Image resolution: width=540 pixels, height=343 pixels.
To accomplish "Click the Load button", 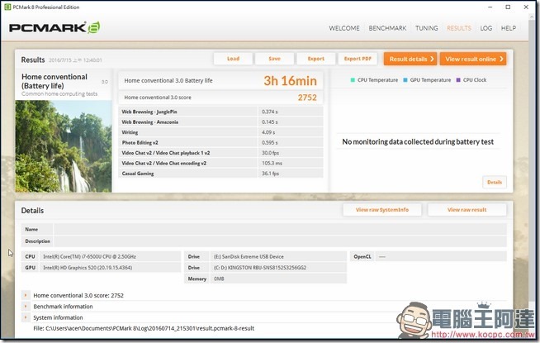I will click(233, 59).
